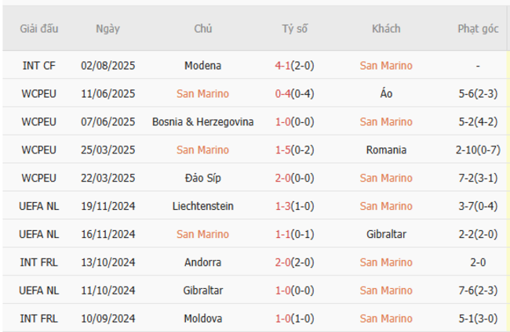The width and height of the screenshot is (510, 332).
Task: Open the Đảo Síp team page
Action: click(203, 178)
